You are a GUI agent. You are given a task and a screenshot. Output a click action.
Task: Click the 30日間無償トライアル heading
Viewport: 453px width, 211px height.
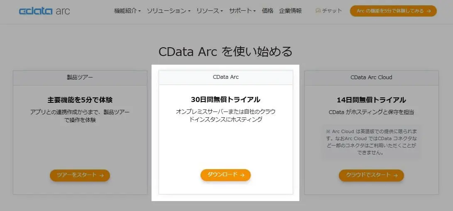225,99
